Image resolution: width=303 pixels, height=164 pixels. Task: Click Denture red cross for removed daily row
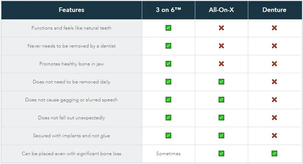(x=274, y=82)
